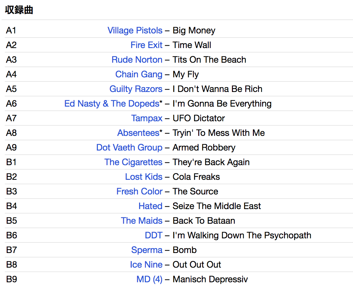Click the Fire Exit artist link
The height and width of the screenshot is (295, 353).
pos(146,45)
